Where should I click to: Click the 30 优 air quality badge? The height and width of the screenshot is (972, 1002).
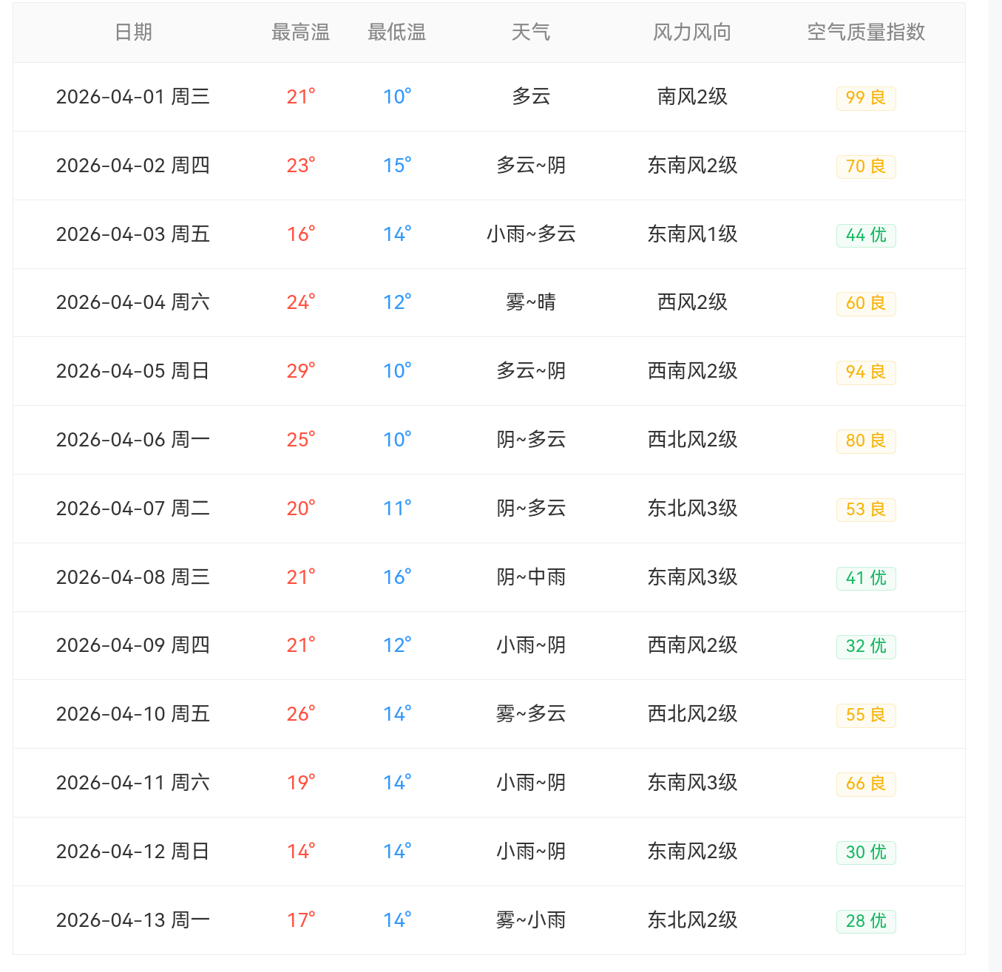click(x=865, y=852)
